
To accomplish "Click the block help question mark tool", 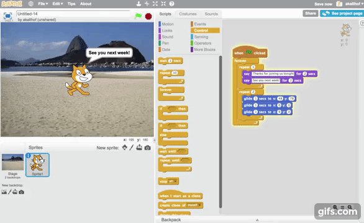I will (172, 4).
